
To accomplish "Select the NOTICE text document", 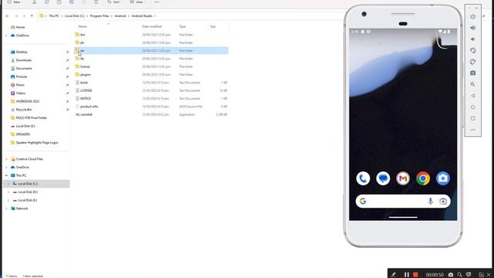I will coord(86,98).
